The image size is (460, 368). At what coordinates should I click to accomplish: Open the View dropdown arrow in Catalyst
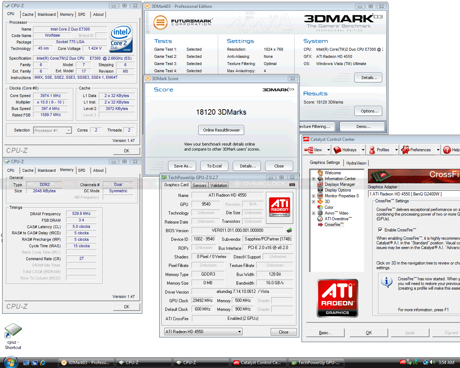[328, 150]
